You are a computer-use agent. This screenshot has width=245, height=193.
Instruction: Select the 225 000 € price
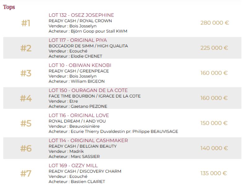click(214, 48)
